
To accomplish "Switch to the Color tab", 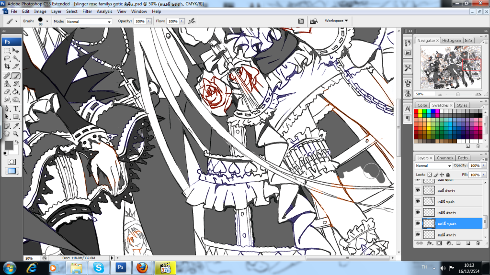I will pos(422,105).
